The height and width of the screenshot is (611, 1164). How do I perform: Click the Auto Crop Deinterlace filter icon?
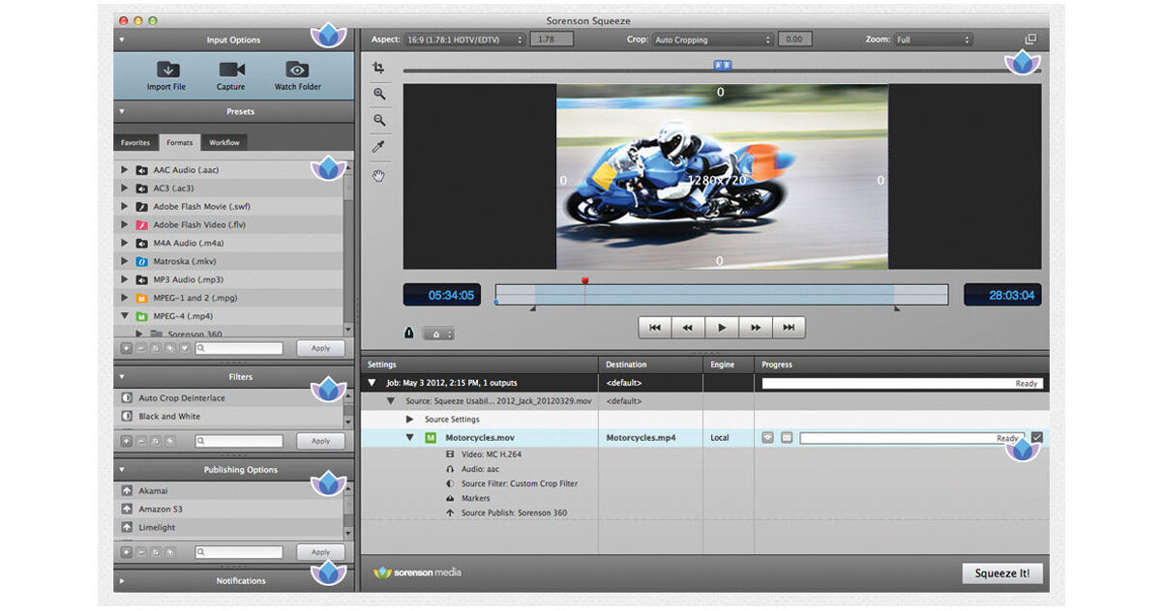[127, 398]
